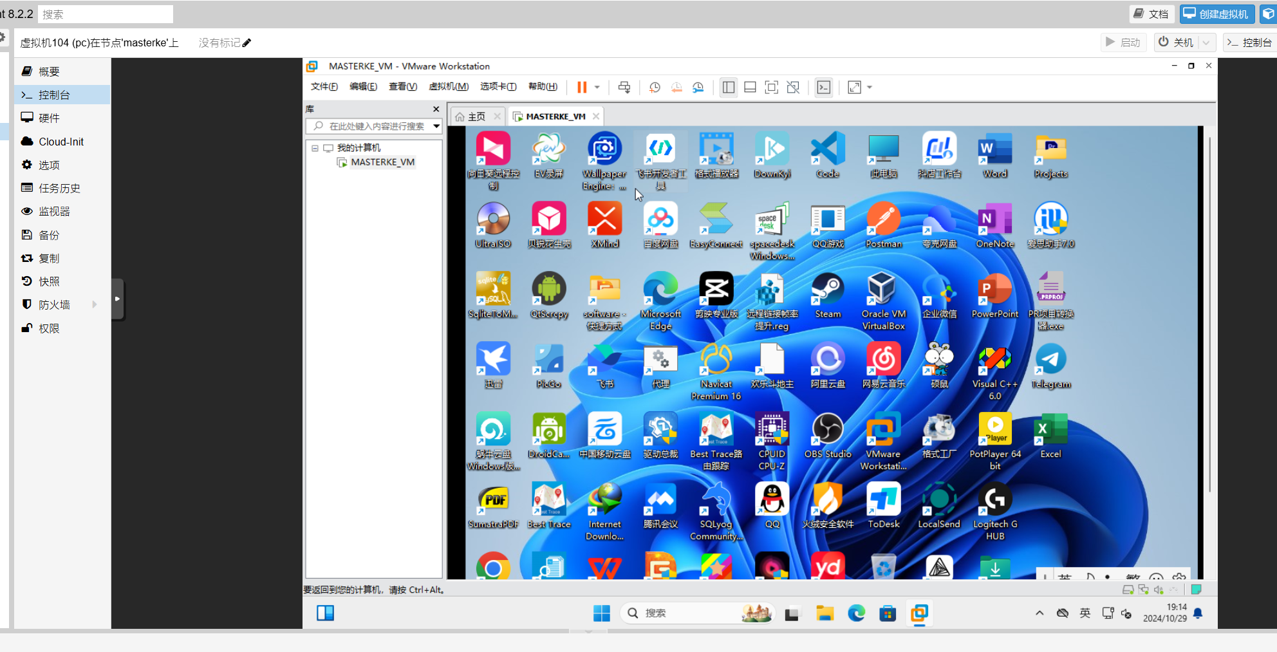Launch Visual Studio Code desktop shortcut

click(x=828, y=155)
